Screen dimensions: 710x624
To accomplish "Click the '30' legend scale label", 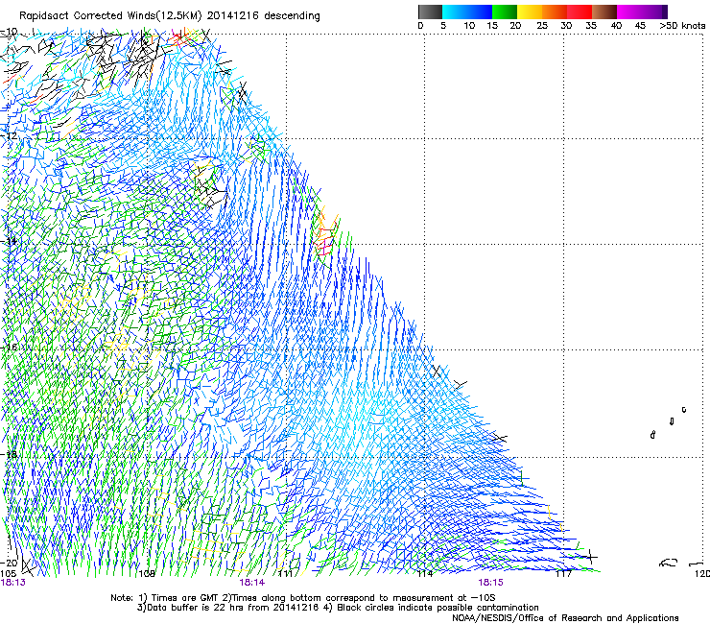I will click(566, 26).
